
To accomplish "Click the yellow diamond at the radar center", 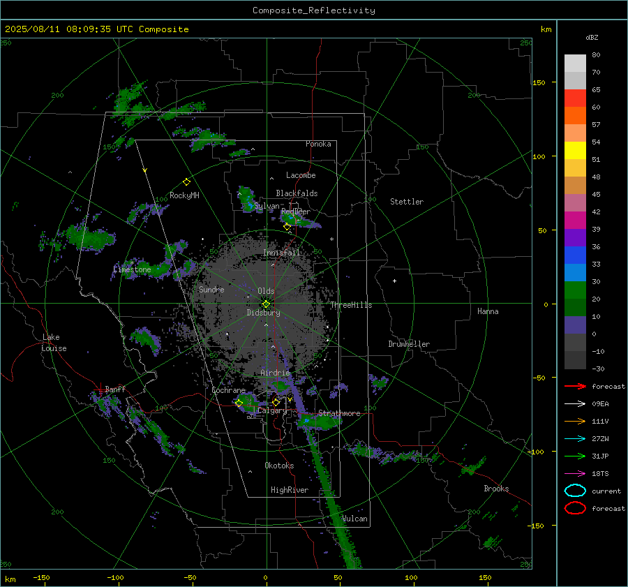I will 266,304.
